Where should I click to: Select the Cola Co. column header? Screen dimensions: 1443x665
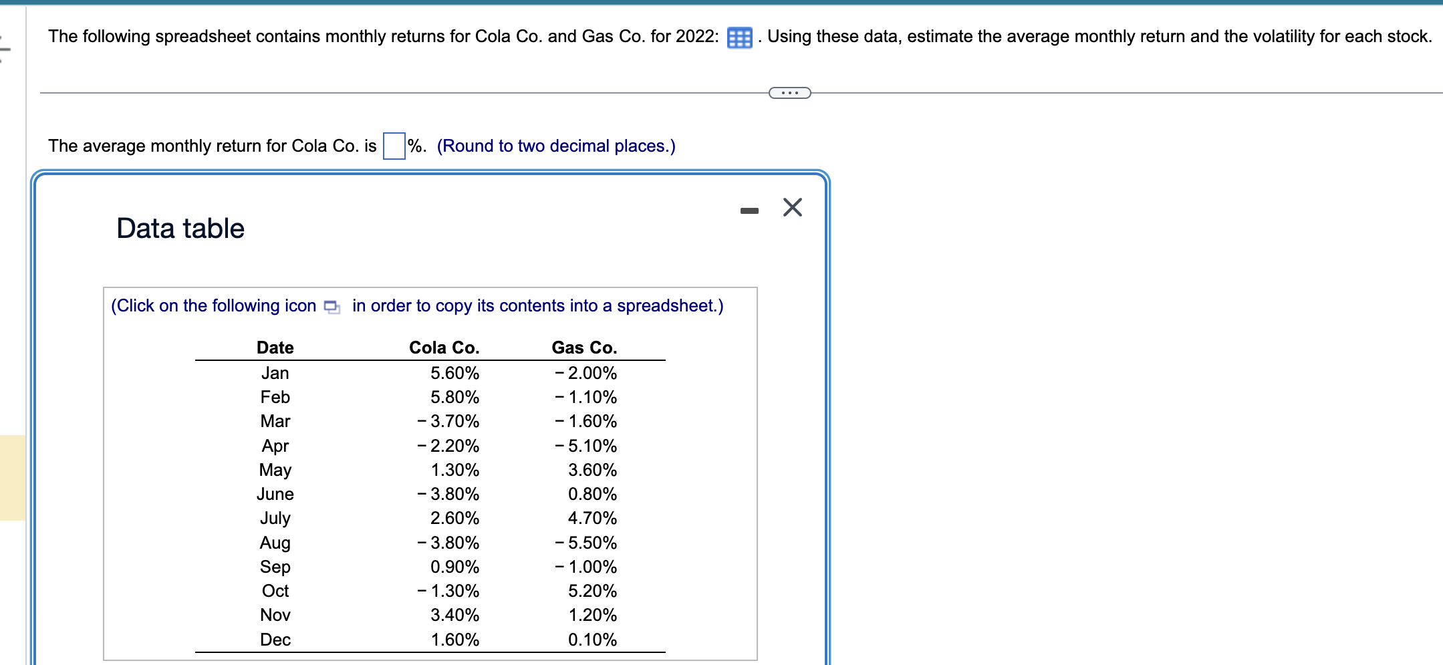(x=443, y=347)
